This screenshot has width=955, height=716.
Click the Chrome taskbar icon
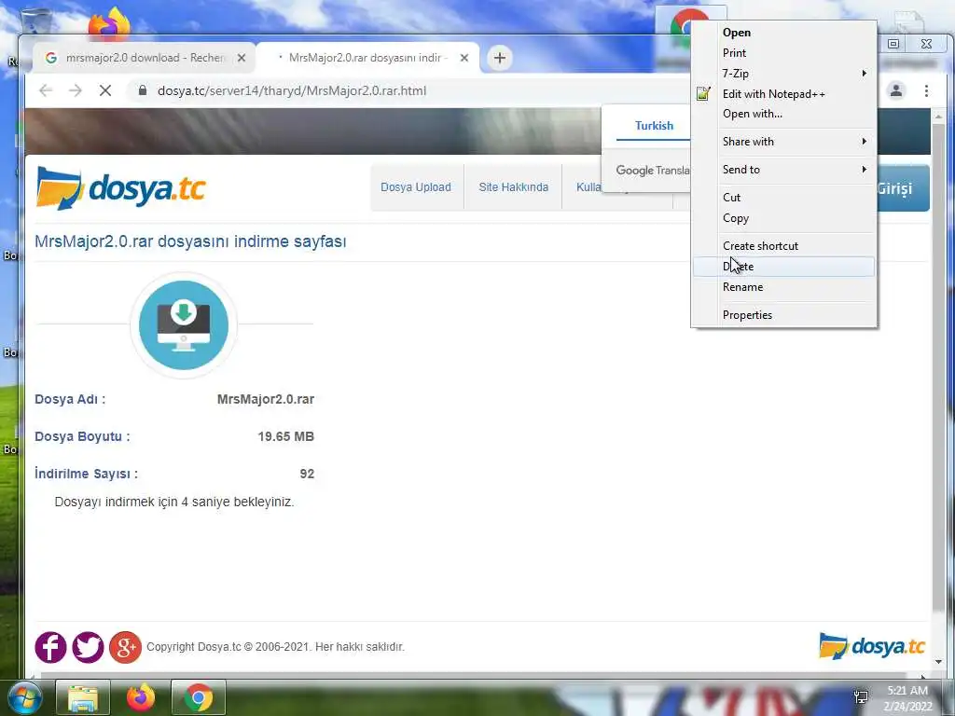click(198, 697)
